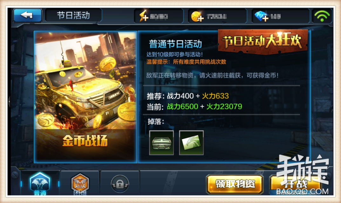Viewport: 341px width, 203px height.
Task: Click the 领取物资 button
Action: [235, 184]
